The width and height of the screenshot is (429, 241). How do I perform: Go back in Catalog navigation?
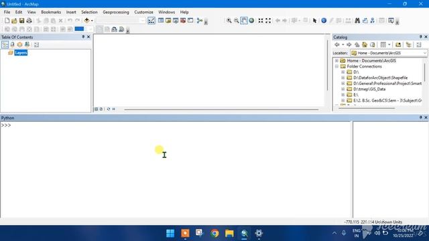click(337, 45)
